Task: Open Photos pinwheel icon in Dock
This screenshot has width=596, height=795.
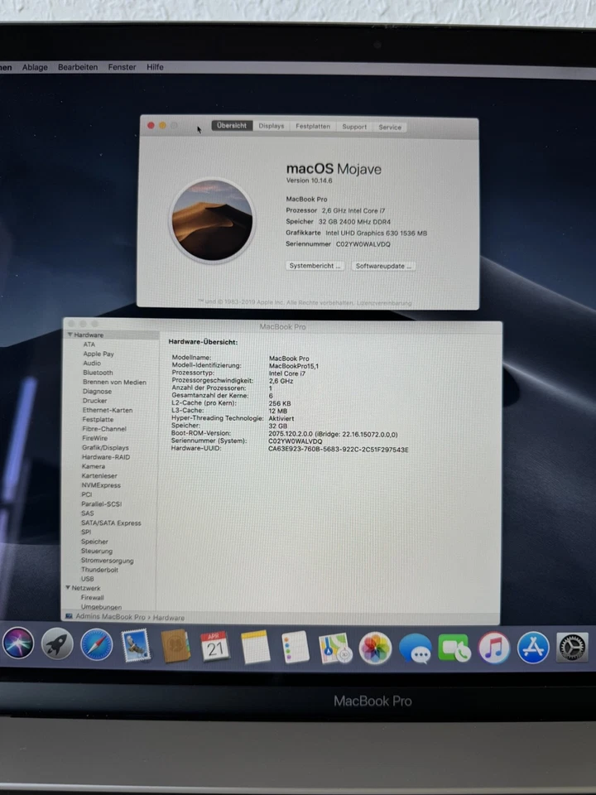Action: (x=375, y=648)
